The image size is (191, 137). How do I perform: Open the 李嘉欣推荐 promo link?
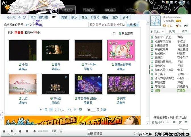point(170,118)
